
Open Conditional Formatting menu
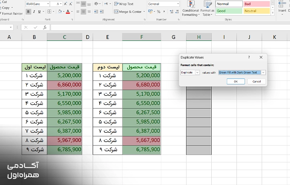[x=191, y=9]
